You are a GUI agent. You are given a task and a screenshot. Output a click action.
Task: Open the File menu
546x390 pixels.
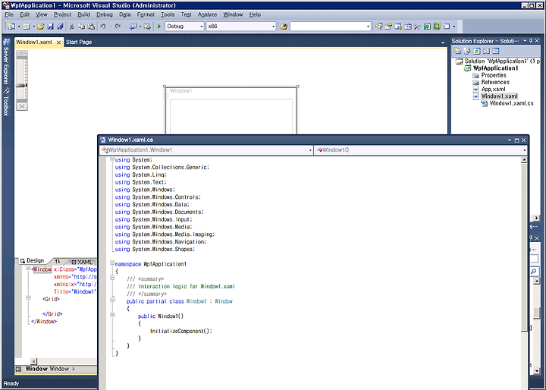[x=9, y=14]
